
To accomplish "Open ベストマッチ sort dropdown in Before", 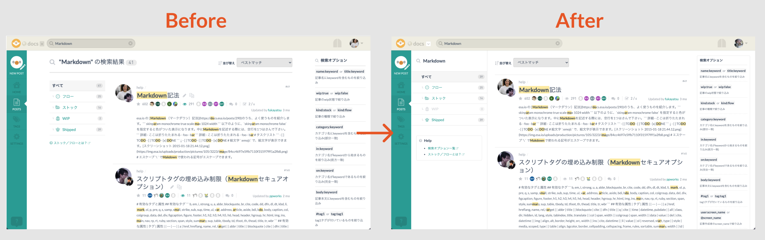I will [265, 63].
